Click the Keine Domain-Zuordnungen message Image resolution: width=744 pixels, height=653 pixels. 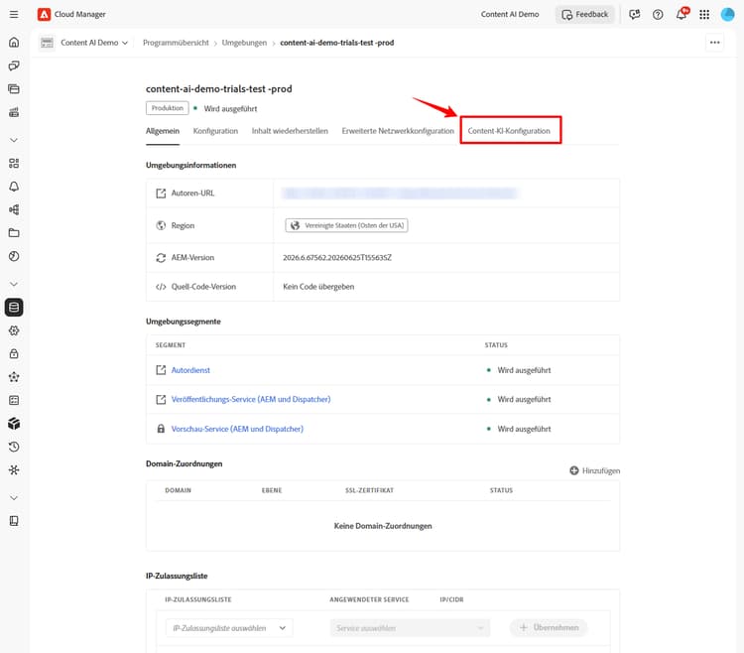pyautogui.click(x=383, y=526)
